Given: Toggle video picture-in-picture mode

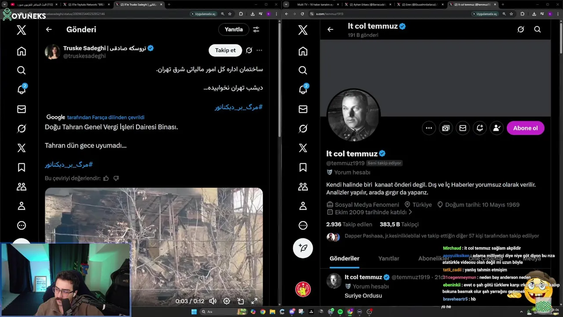Looking at the screenshot, I should click(x=241, y=301).
